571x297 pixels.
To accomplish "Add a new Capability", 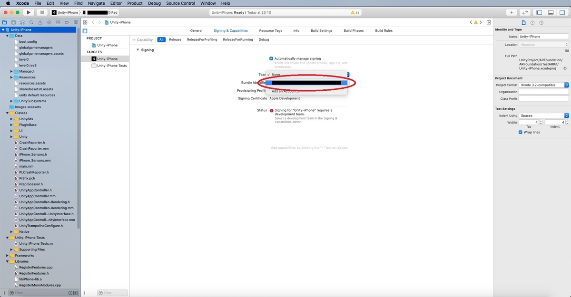I will tap(143, 40).
